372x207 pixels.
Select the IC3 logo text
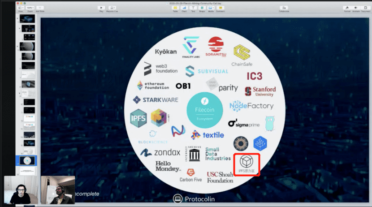click(254, 76)
